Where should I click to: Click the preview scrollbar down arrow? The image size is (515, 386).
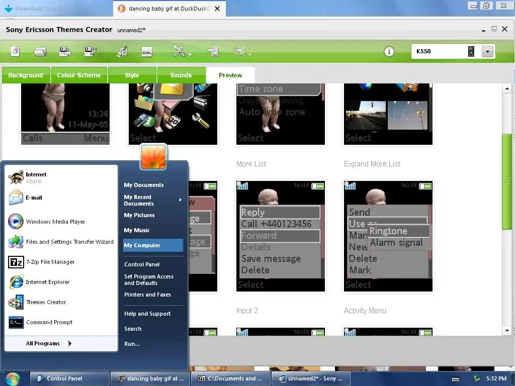click(507, 331)
